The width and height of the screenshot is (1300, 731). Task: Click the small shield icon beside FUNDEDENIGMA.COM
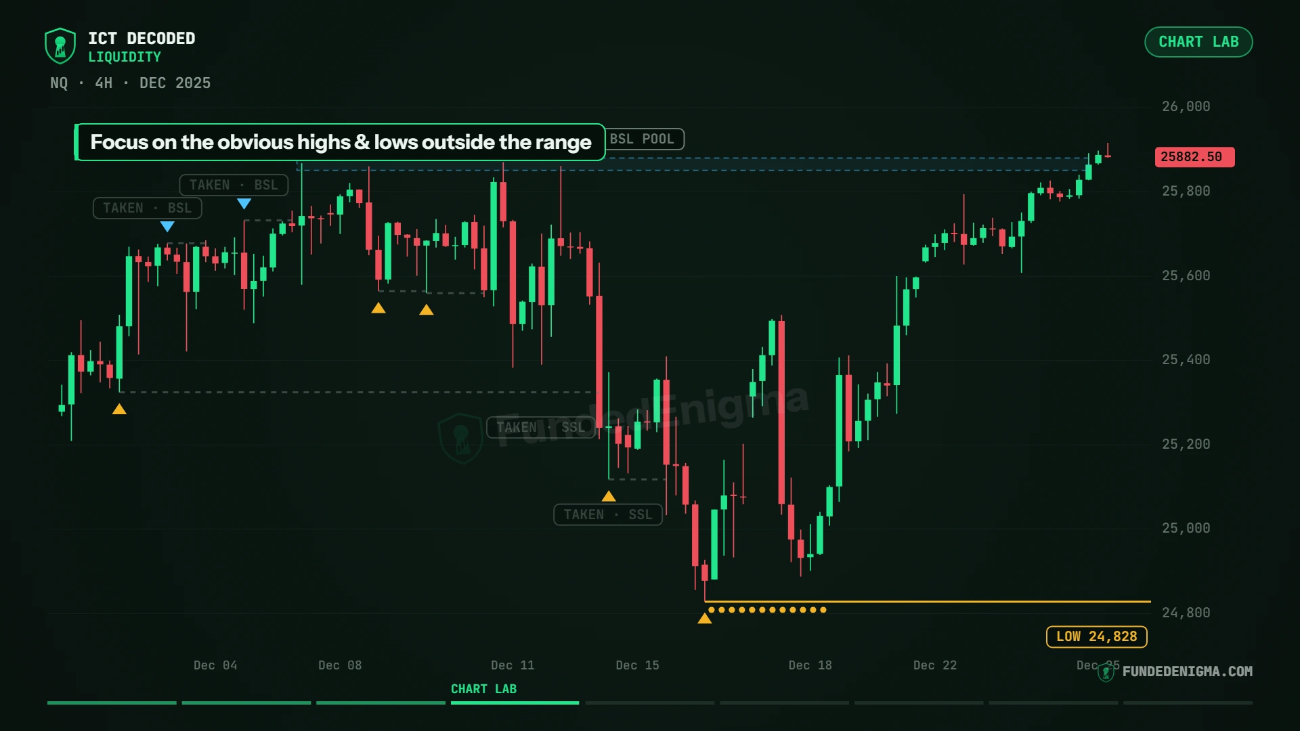(1106, 672)
